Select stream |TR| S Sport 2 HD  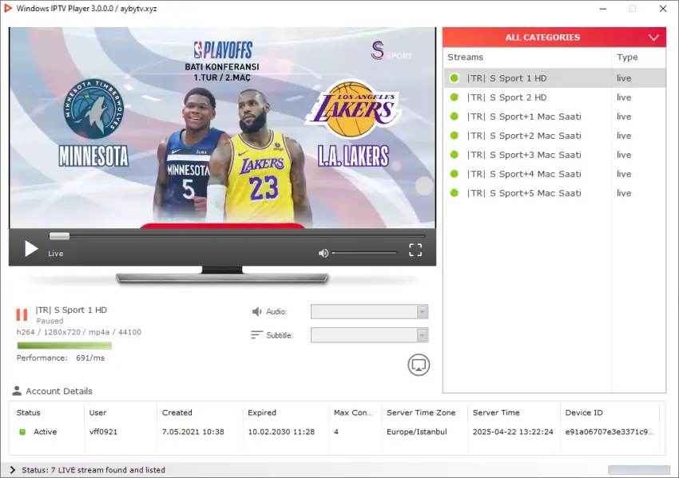tap(554, 97)
